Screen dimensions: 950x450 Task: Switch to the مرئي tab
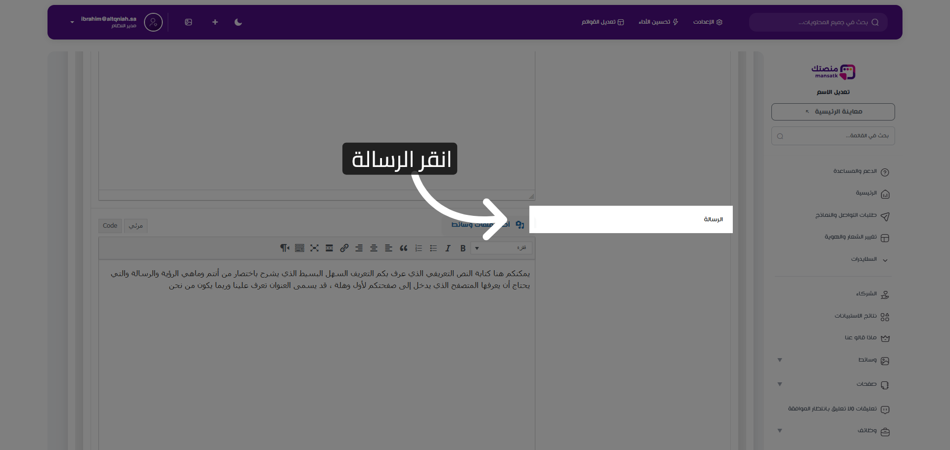click(x=135, y=226)
